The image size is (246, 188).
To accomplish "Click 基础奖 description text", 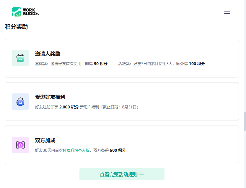I will pyautogui.click(x=71, y=64).
